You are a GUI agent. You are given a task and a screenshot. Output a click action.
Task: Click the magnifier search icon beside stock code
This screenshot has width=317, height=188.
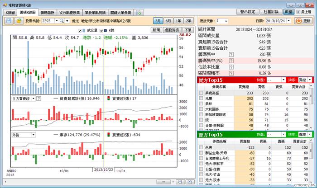click(62, 21)
